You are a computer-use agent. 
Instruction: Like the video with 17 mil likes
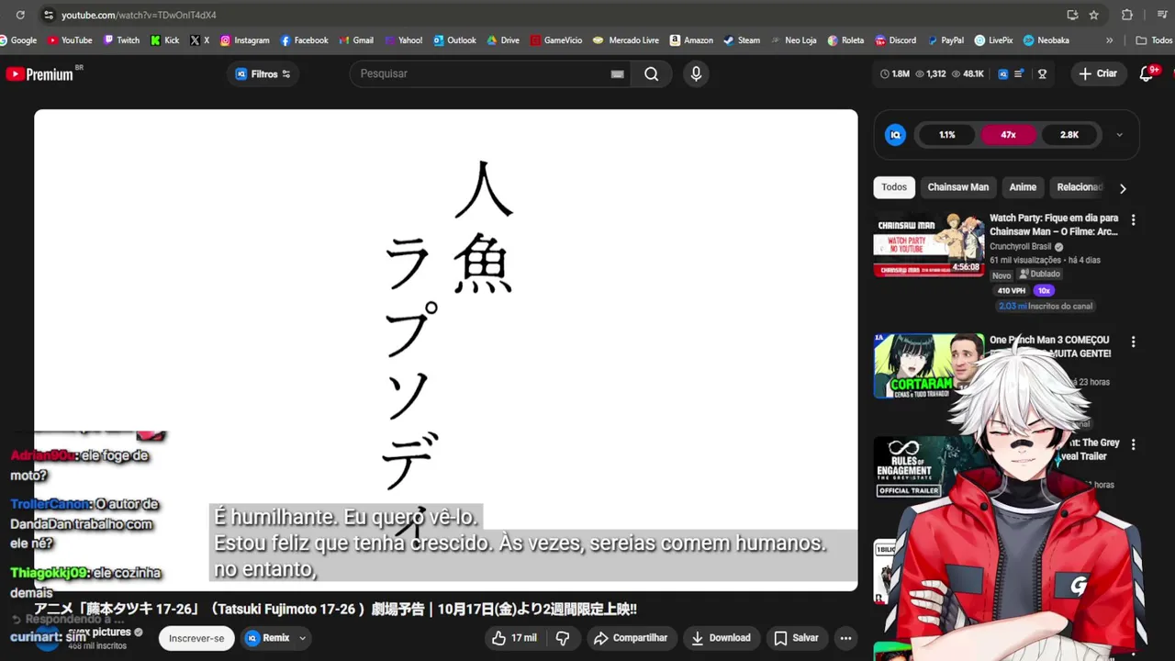pos(515,638)
